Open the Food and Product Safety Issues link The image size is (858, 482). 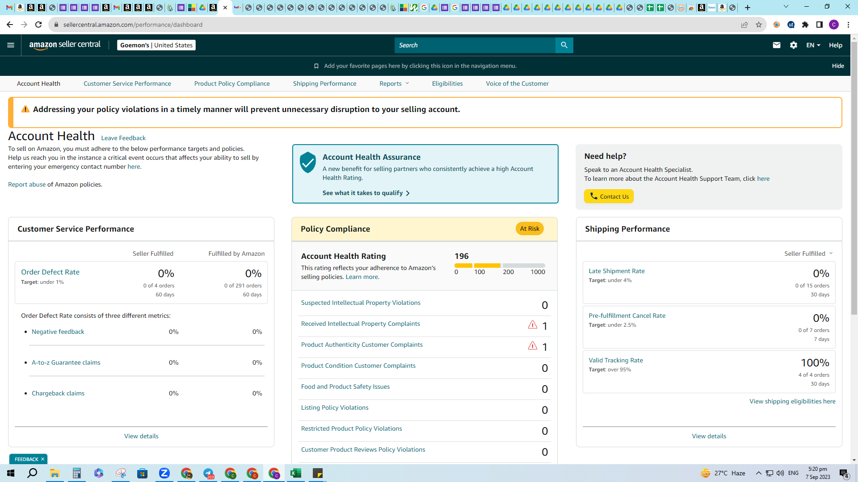[345, 387]
